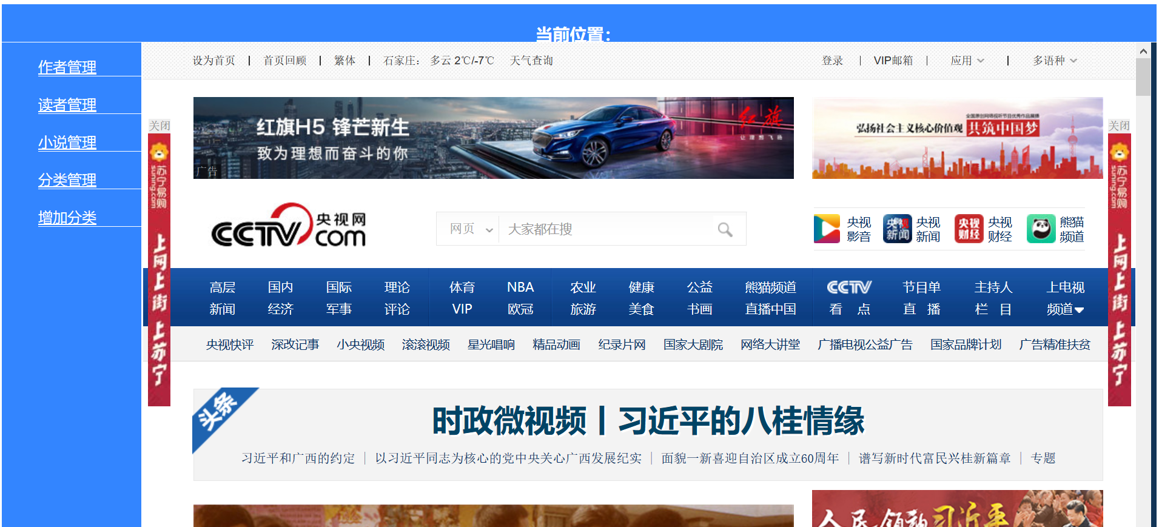Image resolution: width=1159 pixels, height=527 pixels.
Task: Open 小说管理 in the sidebar
Action: [x=67, y=142]
